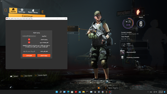Click the Select prompt at bottom left

tap(14, 76)
